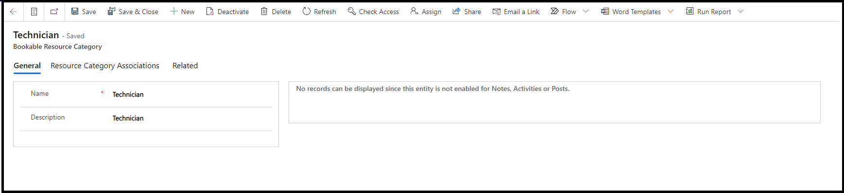Click the Delete trash can icon
This screenshot has width=844, height=193.
[264, 11]
